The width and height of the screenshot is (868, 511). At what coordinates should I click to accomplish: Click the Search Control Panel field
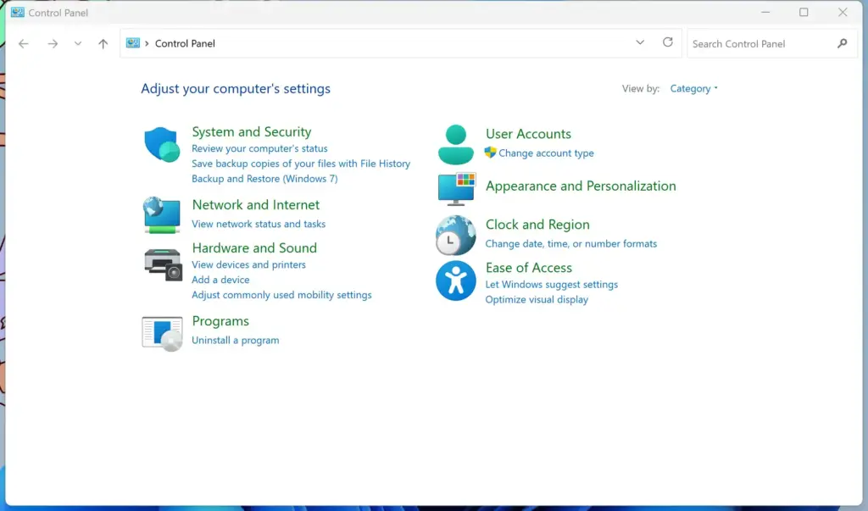[x=771, y=43]
